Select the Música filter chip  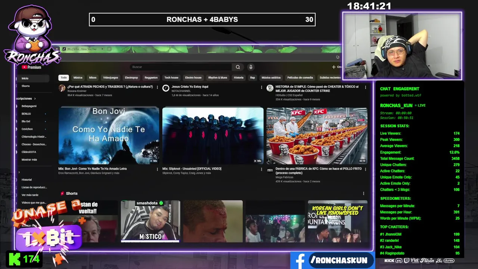pos(78,78)
